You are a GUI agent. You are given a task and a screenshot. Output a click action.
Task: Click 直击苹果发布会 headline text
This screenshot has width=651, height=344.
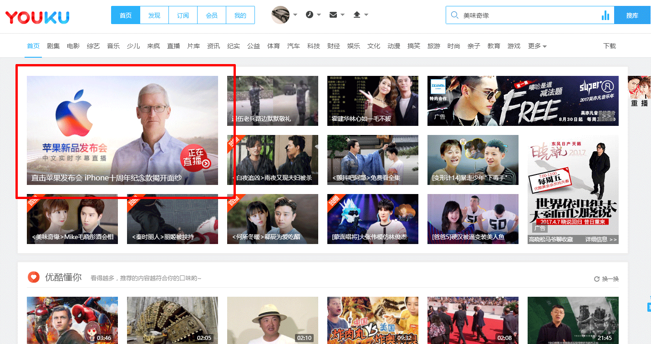pyautogui.click(x=107, y=178)
